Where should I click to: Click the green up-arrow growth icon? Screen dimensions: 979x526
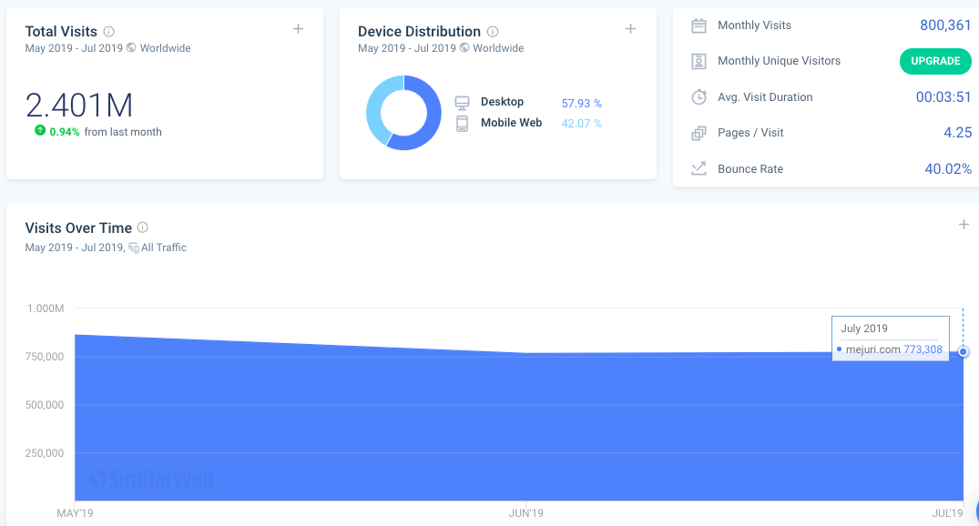click(40, 131)
